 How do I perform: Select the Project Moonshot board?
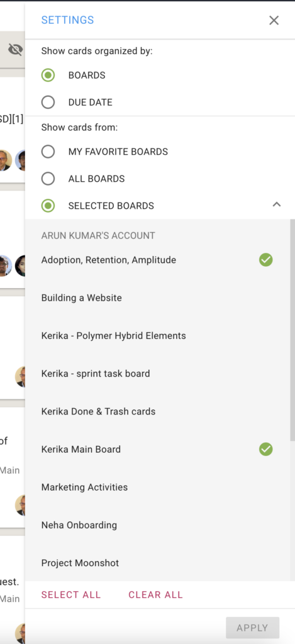(157, 563)
